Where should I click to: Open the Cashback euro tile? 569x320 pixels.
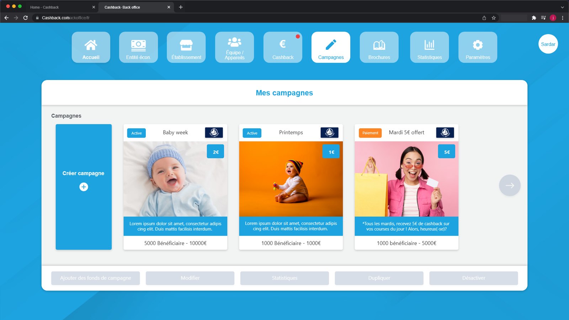point(283,47)
